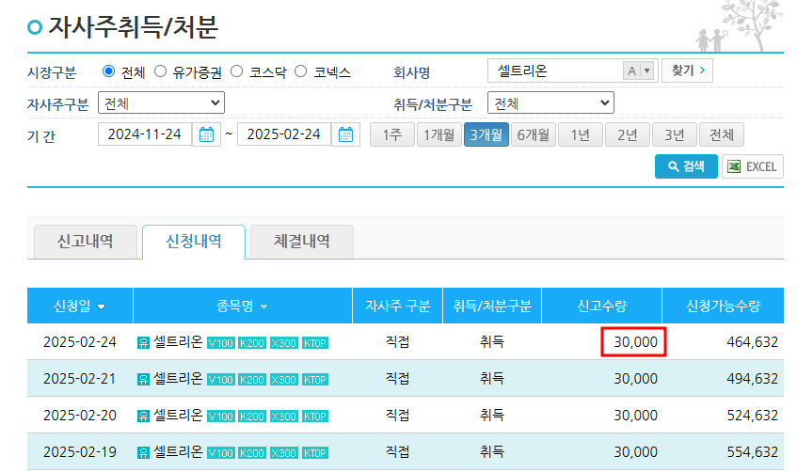
Task: Expand the company name suggestion arrow
Action: click(646, 71)
